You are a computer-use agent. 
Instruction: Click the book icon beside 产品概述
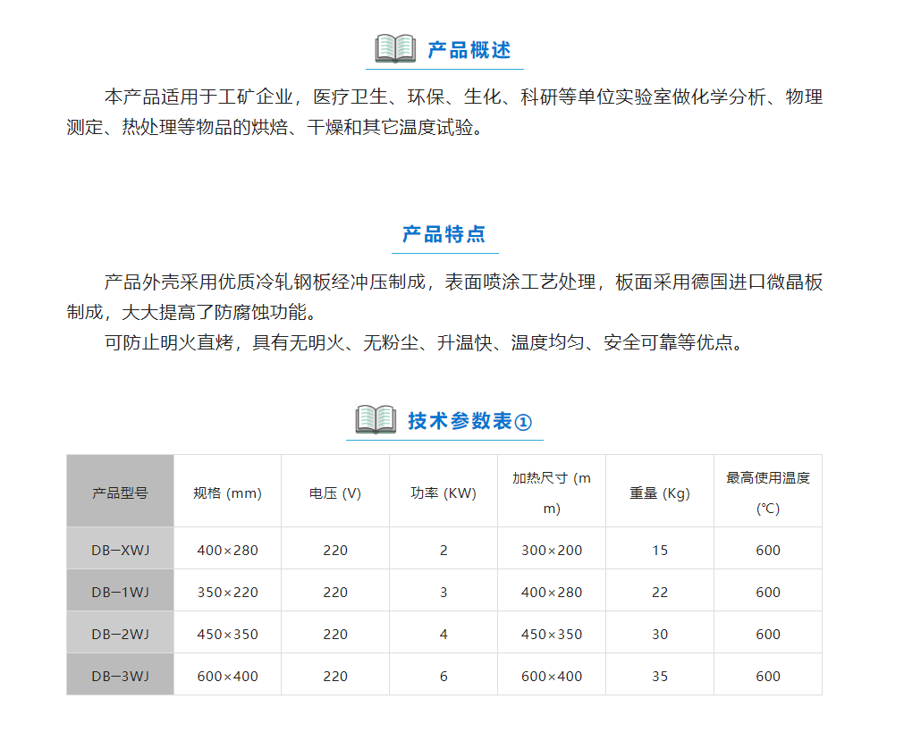point(395,48)
